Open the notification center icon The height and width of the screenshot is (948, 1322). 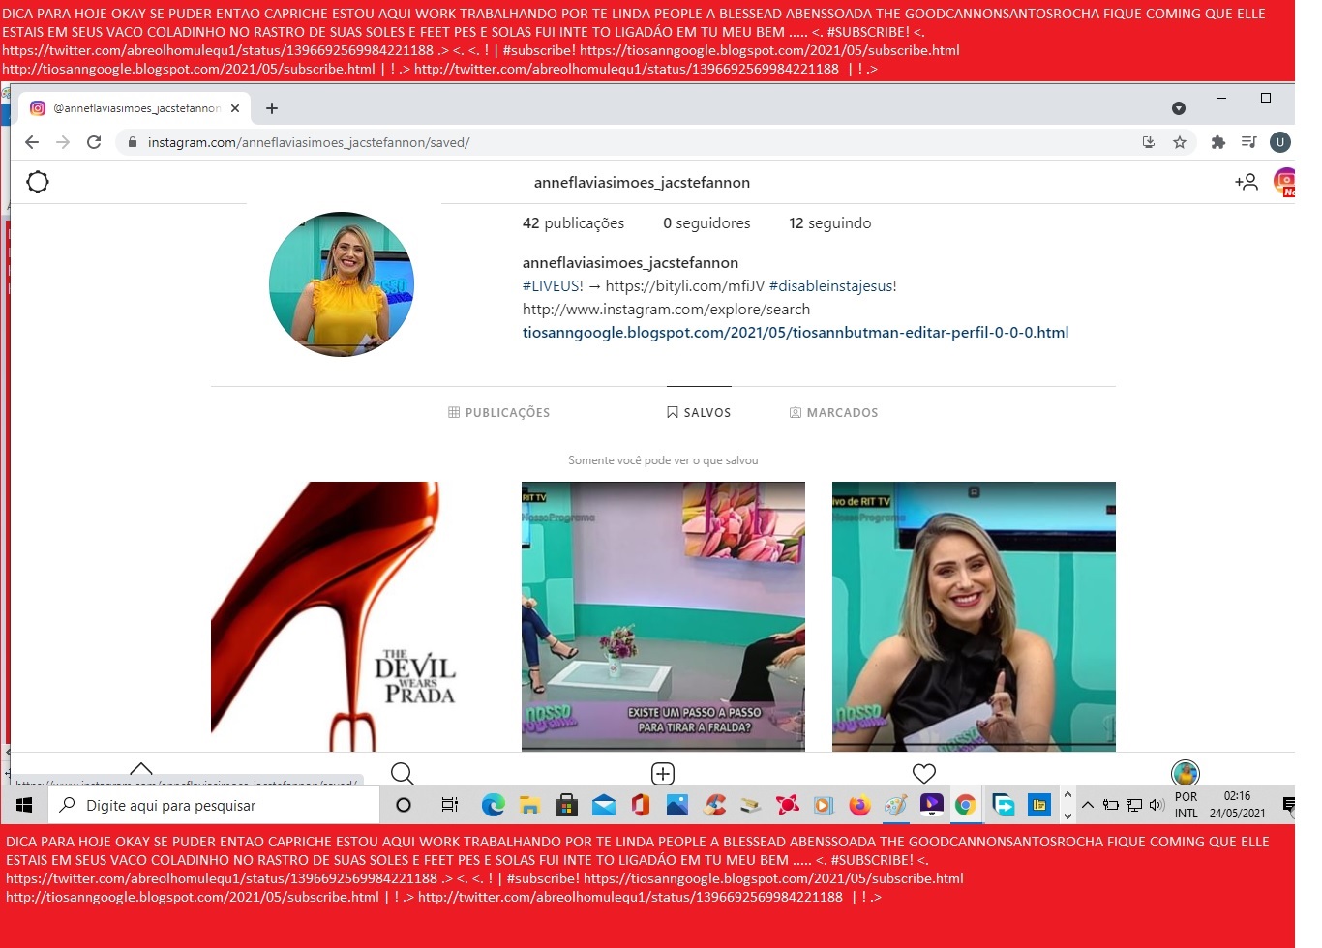1288,805
